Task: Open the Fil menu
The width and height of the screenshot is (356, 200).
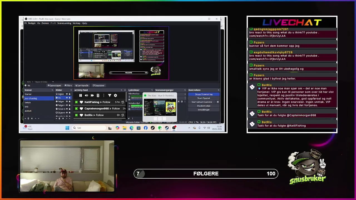Action: (26, 23)
